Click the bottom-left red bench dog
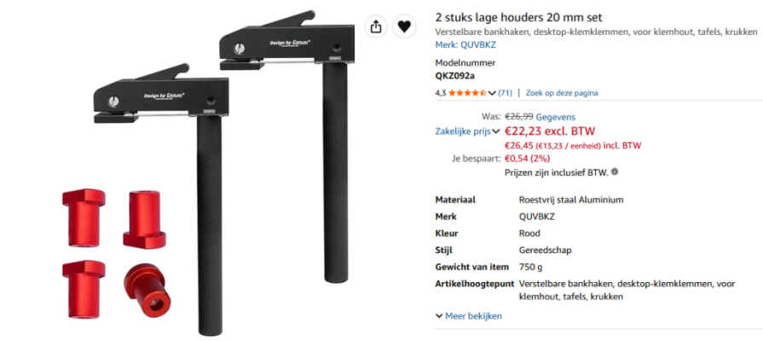Viewport: 763px width, 341px height. 84,289
